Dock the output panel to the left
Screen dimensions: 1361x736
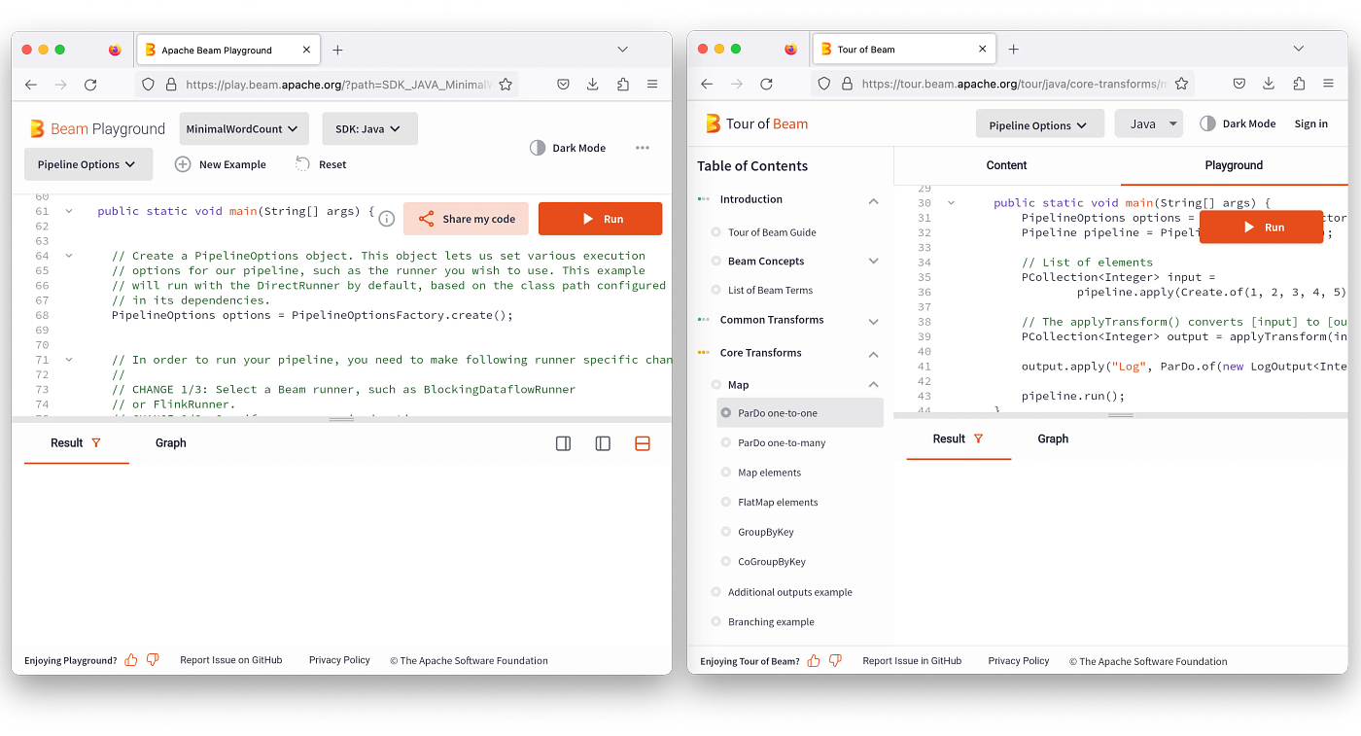(603, 443)
